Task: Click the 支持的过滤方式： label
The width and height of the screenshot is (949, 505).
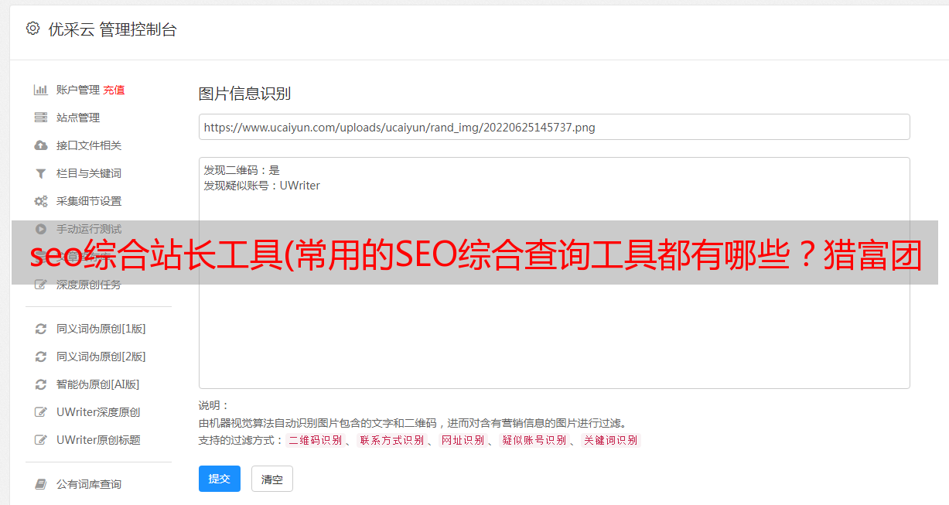Action: click(x=241, y=440)
